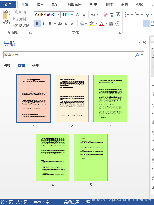154x205 pixels.
Task: Activate the 格式刷 format painter
Action: click(x=21, y=26)
